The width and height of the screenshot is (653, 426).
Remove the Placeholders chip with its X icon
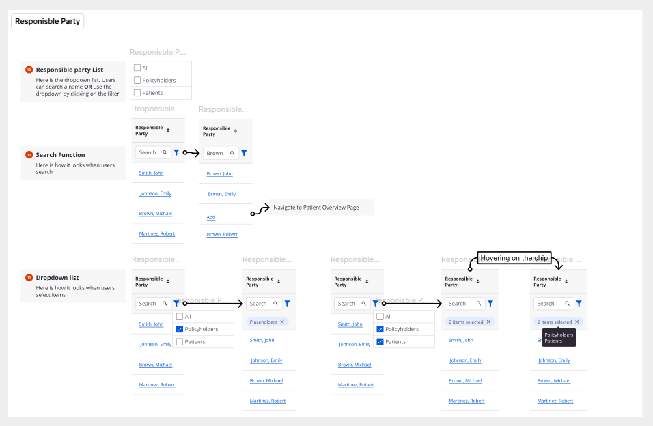pyautogui.click(x=282, y=322)
